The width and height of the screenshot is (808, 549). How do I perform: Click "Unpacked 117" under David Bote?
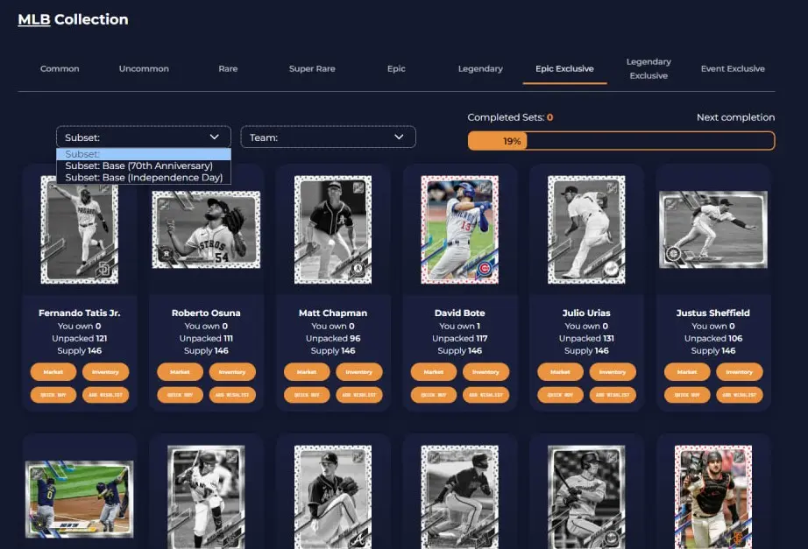click(x=460, y=338)
